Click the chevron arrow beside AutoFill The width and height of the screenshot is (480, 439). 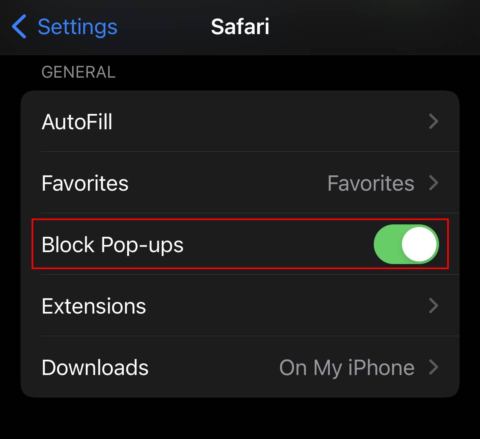433,122
